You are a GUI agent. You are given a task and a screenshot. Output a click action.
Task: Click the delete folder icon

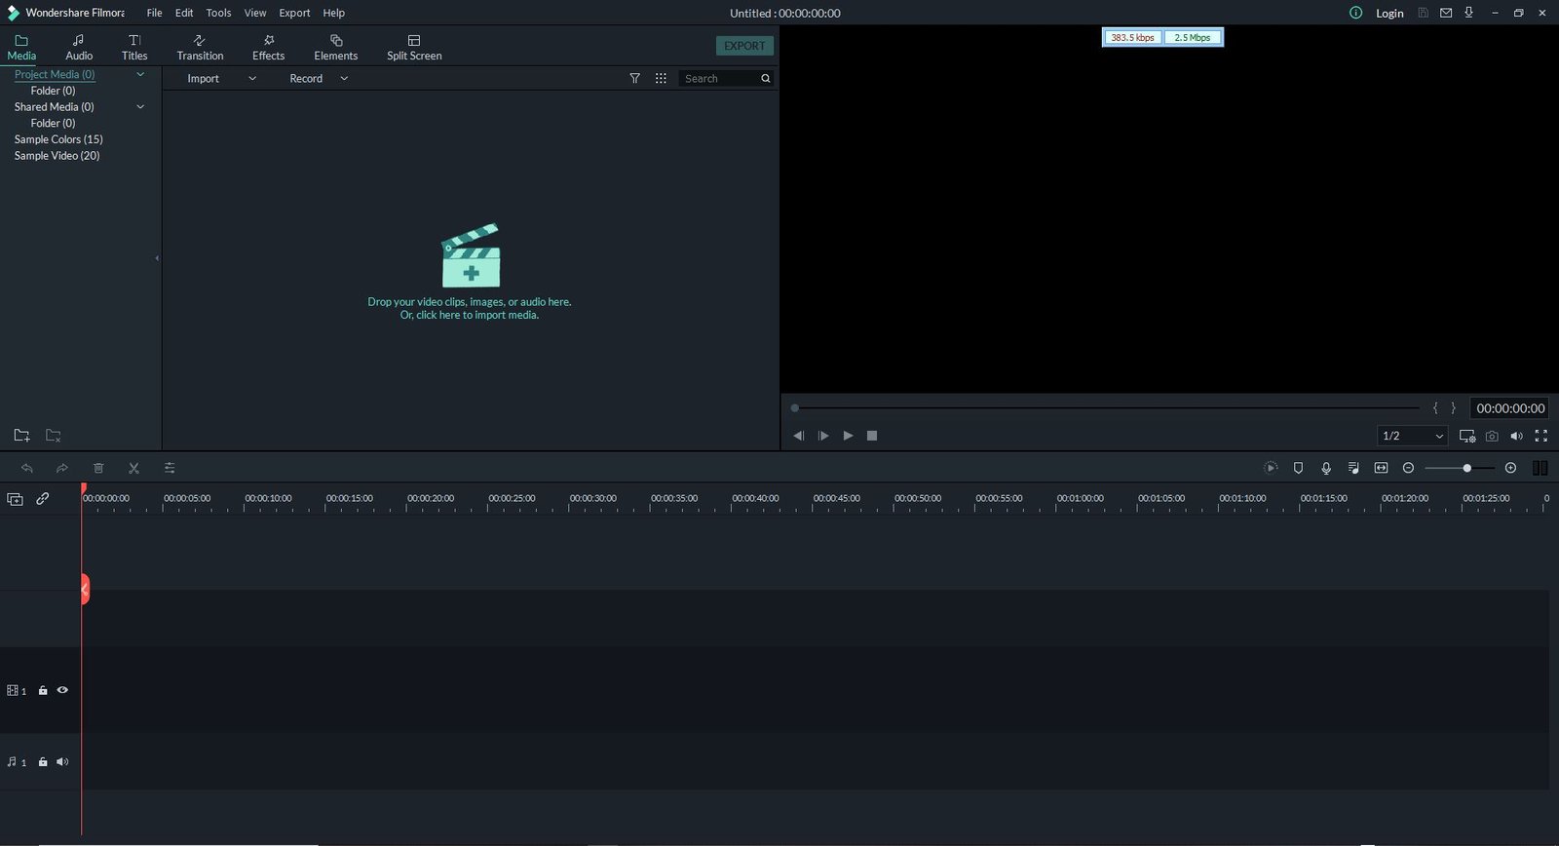click(54, 436)
